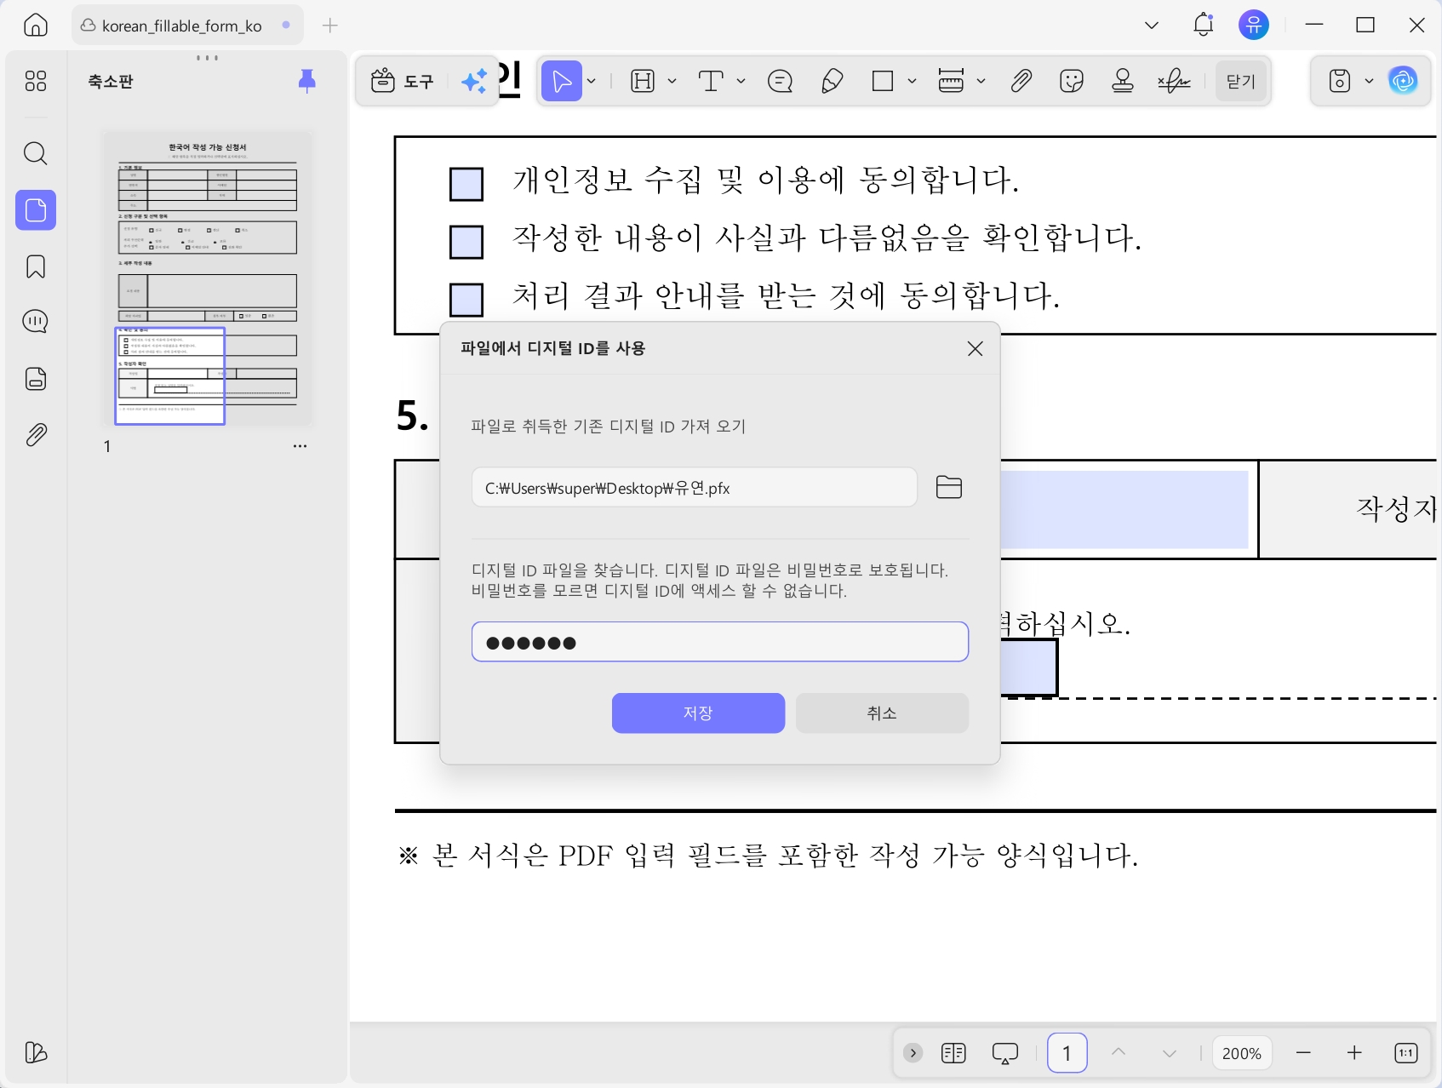Screen dimensions: 1442x1088
Task: Start the slideshow presentation icon
Action: tap(1005, 1053)
